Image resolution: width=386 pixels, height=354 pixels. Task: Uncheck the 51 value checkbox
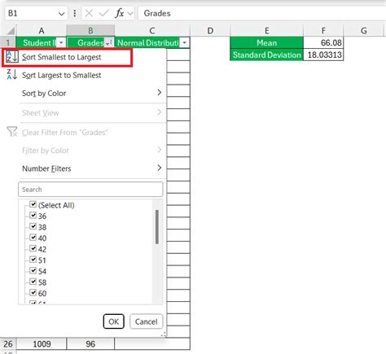pyautogui.click(x=33, y=260)
